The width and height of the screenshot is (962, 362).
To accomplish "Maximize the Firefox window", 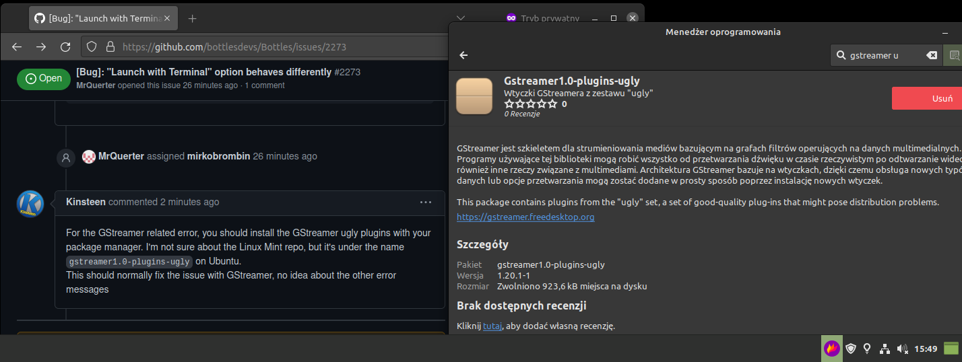I will (613, 18).
